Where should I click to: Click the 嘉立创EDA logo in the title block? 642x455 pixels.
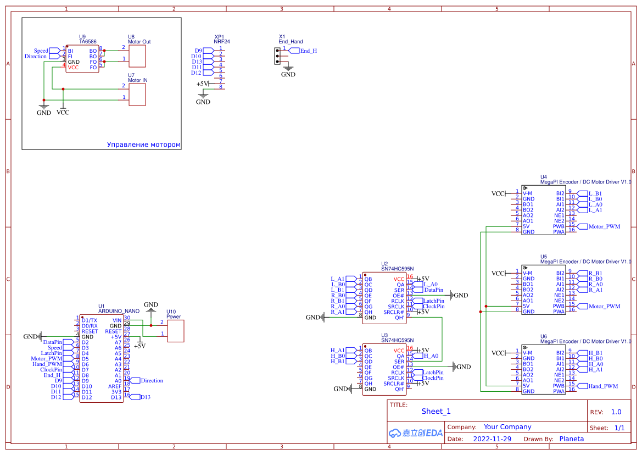point(415,433)
